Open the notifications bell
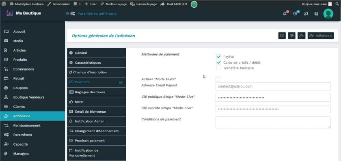This screenshot has width=341, height=161. (285, 14)
